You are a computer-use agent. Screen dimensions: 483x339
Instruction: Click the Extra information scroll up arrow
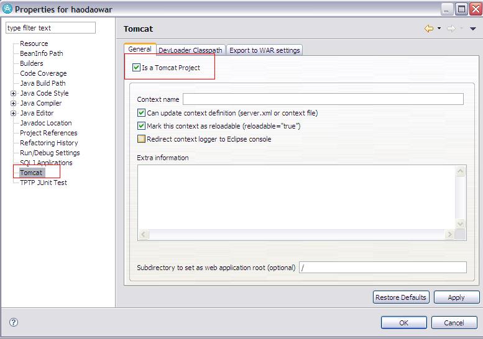460,171
